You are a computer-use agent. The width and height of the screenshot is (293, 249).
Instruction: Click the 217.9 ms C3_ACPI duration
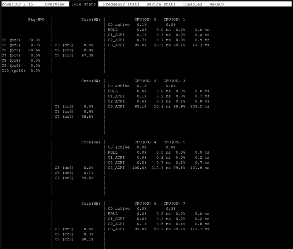coord(161,168)
